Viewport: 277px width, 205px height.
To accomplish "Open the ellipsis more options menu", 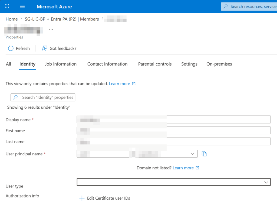I will [x=51, y=30].
